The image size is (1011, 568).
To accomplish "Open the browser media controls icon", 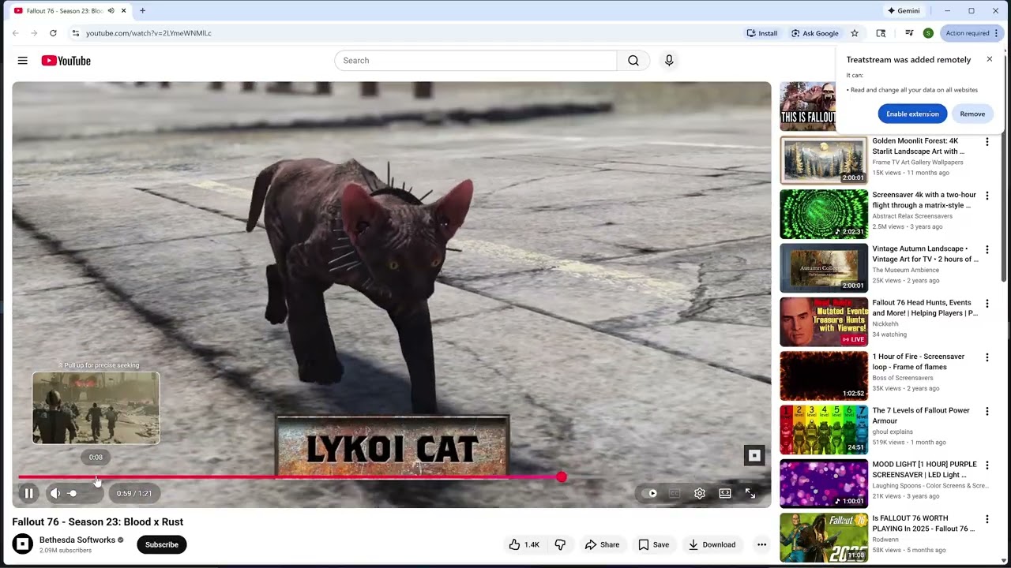I will (x=909, y=33).
